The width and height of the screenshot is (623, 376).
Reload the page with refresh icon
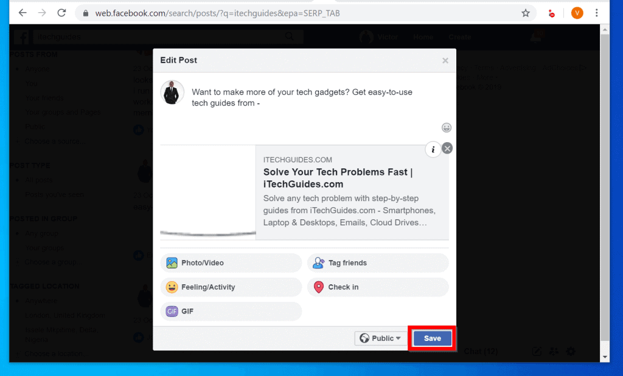[x=61, y=13]
